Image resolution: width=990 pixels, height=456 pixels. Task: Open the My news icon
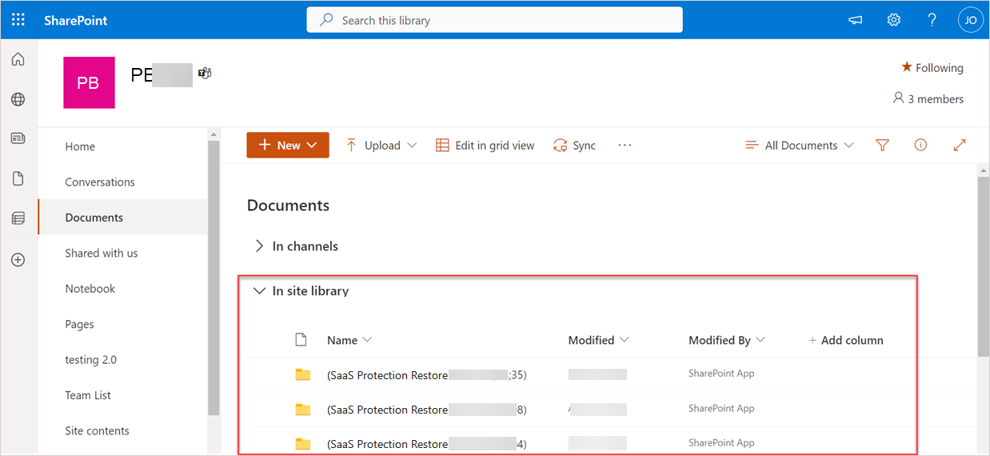[18, 138]
